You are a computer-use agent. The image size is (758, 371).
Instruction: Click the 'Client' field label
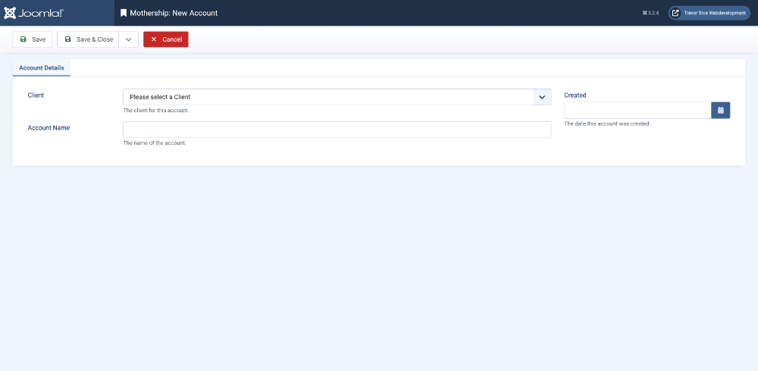click(36, 95)
